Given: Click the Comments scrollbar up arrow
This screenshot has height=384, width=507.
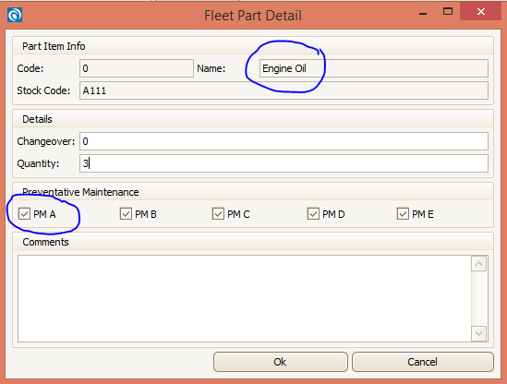Looking at the screenshot, I should (479, 264).
